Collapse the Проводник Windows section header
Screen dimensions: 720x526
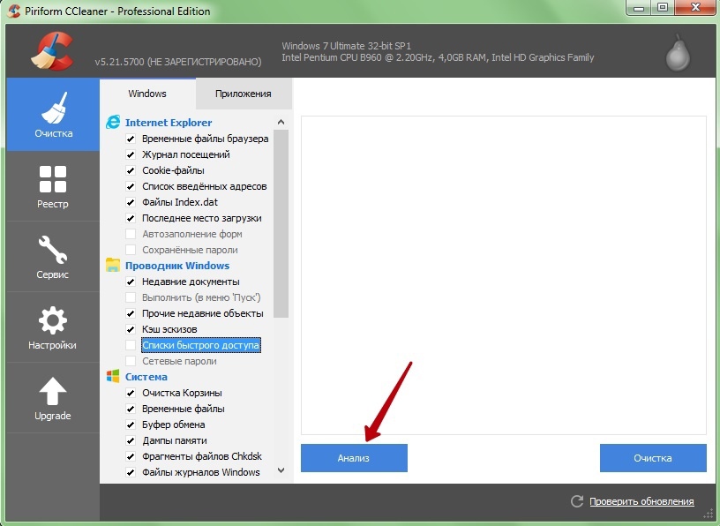click(x=176, y=266)
